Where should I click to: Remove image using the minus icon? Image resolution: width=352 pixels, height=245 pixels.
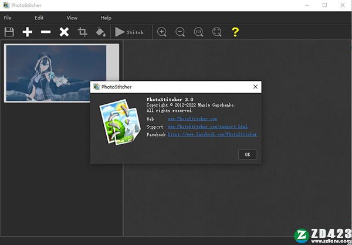point(46,32)
